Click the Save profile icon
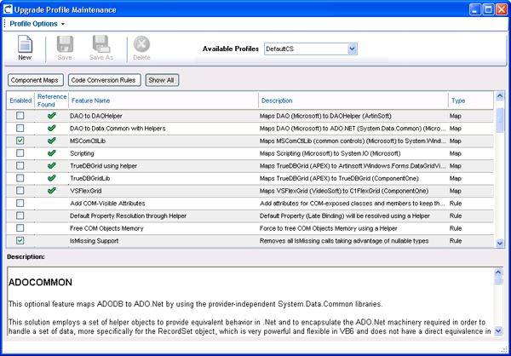This screenshot has width=511, height=356. pos(64,44)
